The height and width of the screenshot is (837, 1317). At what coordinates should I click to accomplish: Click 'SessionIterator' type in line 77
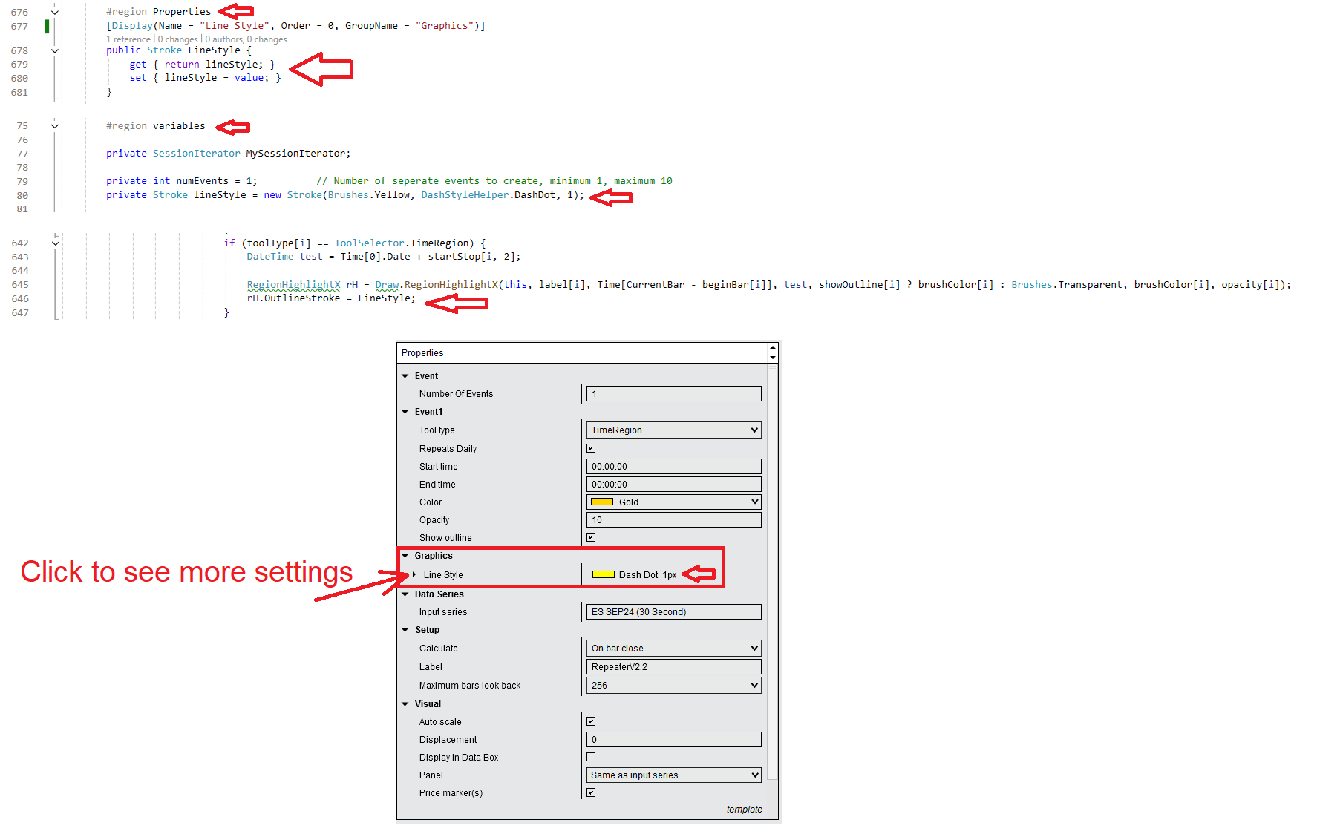pos(197,154)
